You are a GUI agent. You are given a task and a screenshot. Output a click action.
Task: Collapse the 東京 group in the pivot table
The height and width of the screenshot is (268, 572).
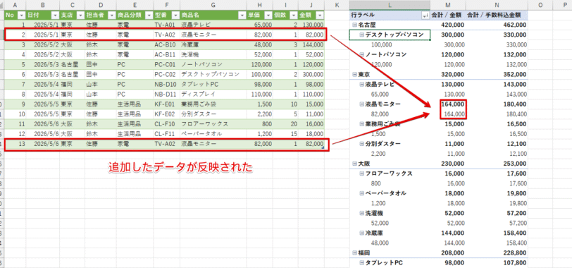point(354,74)
